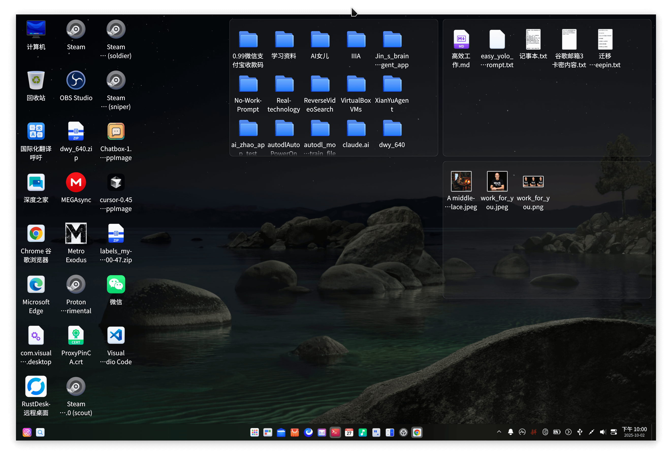Open the calendar app in the dock
This screenshot has height=458, width=672.
pos(349,432)
